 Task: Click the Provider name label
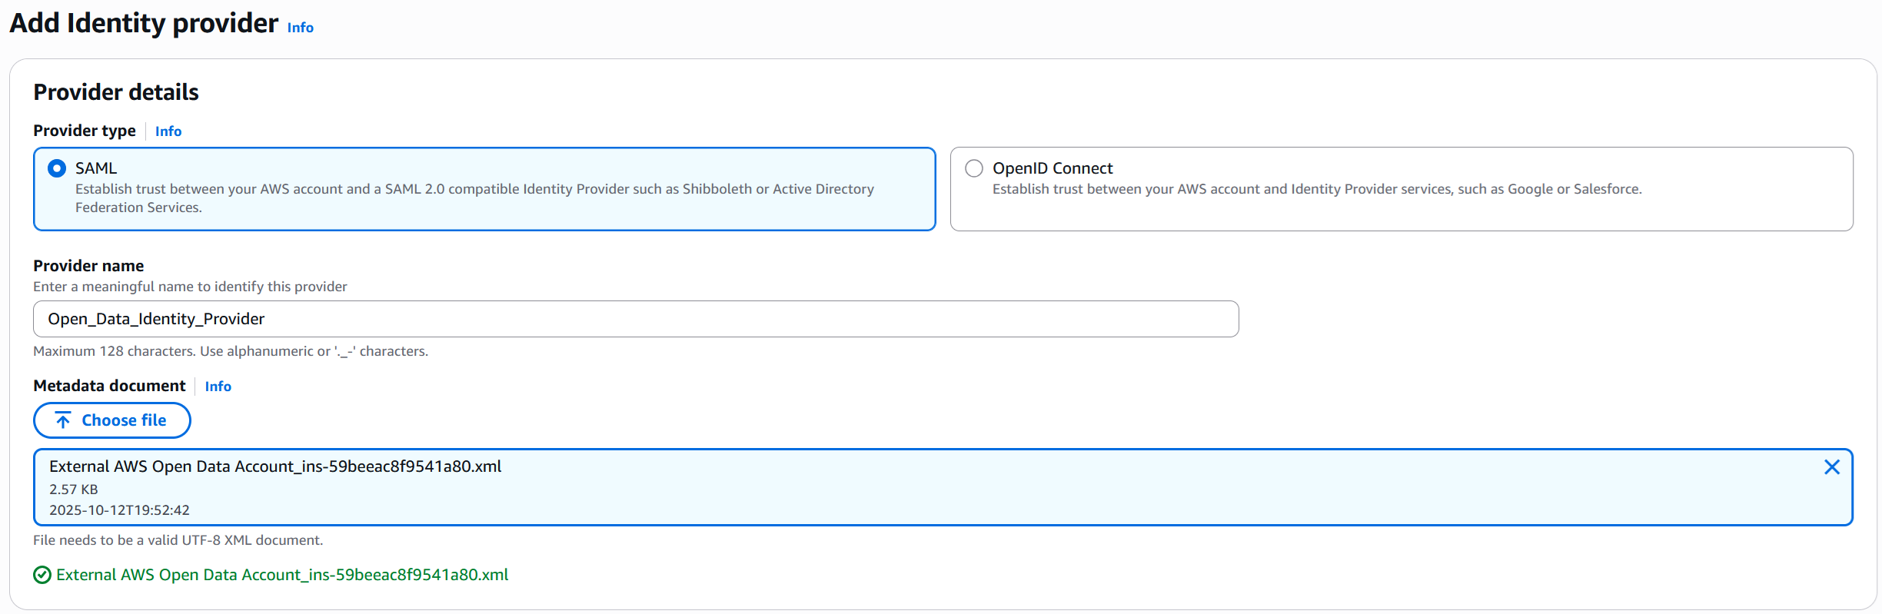pos(88,266)
